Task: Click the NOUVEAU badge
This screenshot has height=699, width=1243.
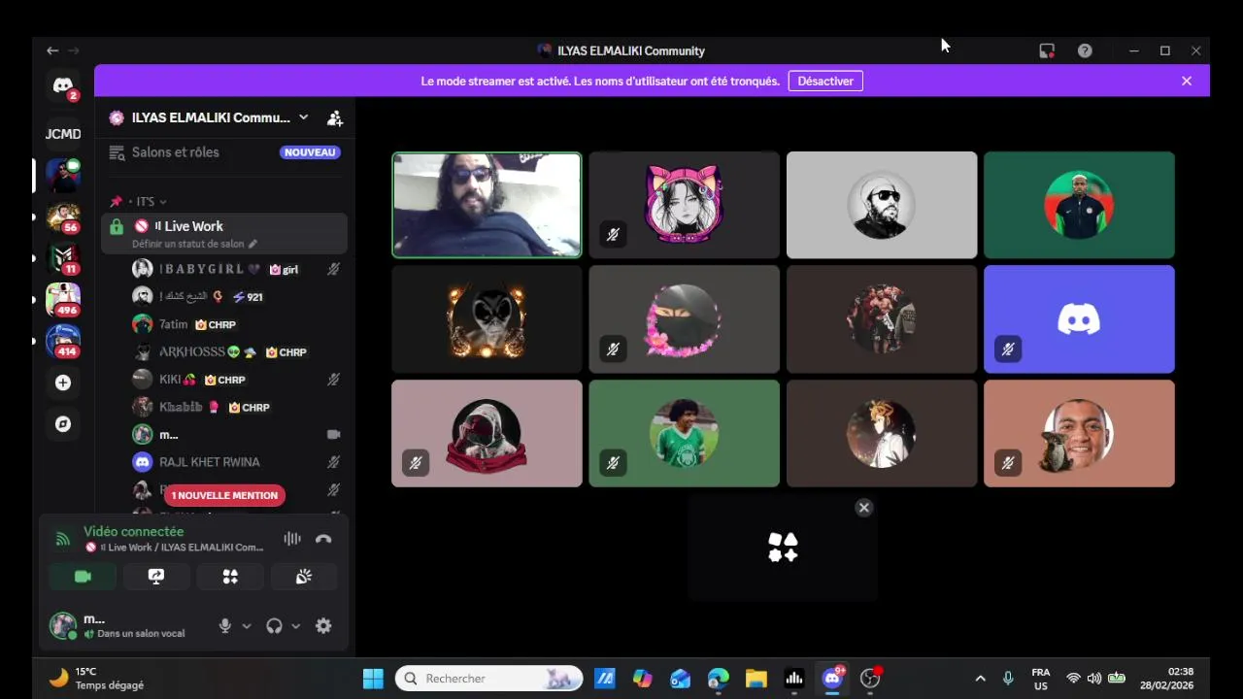Action: pyautogui.click(x=310, y=152)
